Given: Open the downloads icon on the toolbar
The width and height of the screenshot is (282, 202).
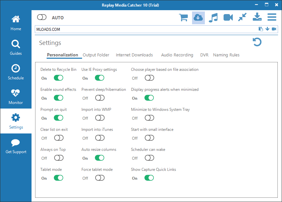Looking at the screenshot, I should click(257, 17).
